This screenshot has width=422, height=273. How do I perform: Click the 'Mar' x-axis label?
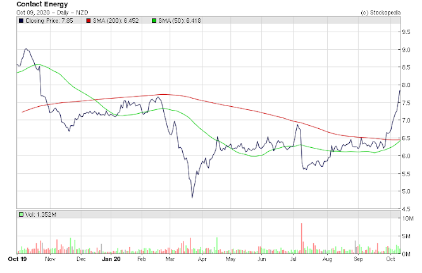pos(170,259)
